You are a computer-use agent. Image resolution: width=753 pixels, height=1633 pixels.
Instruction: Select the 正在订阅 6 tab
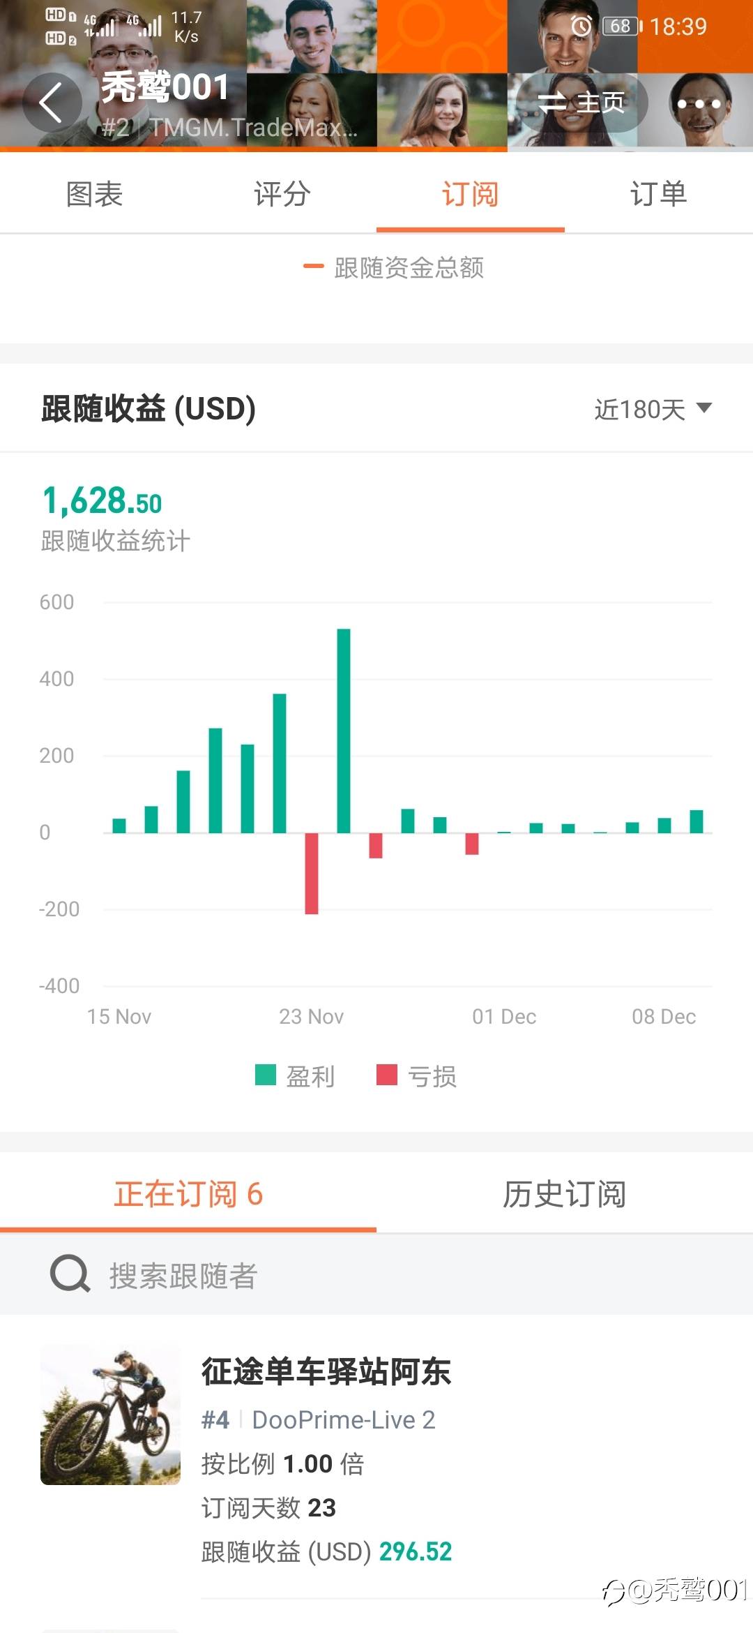tap(188, 1194)
